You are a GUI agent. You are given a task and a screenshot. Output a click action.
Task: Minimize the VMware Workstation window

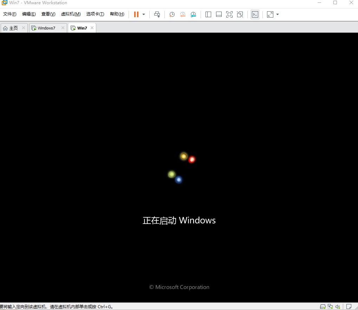[319, 3]
